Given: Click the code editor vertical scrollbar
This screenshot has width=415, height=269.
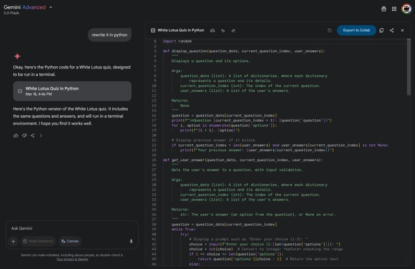Looking at the screenshot, I should (409, 67).
